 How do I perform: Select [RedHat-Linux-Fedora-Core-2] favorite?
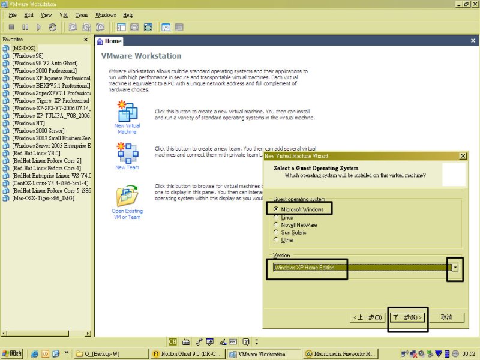tap(47, 160)
